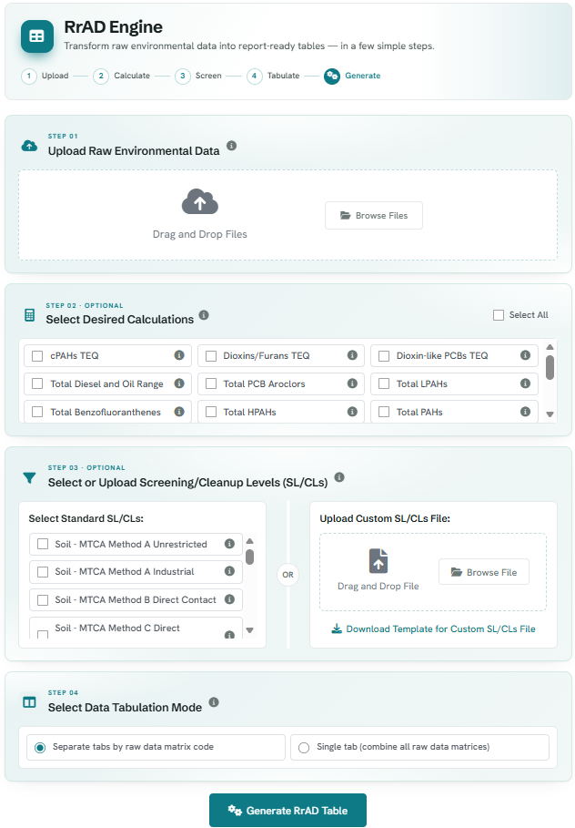Go to the Generate step label
This screenshot has width=575, height=828.
pyautogui.click(x=363, y=76)
